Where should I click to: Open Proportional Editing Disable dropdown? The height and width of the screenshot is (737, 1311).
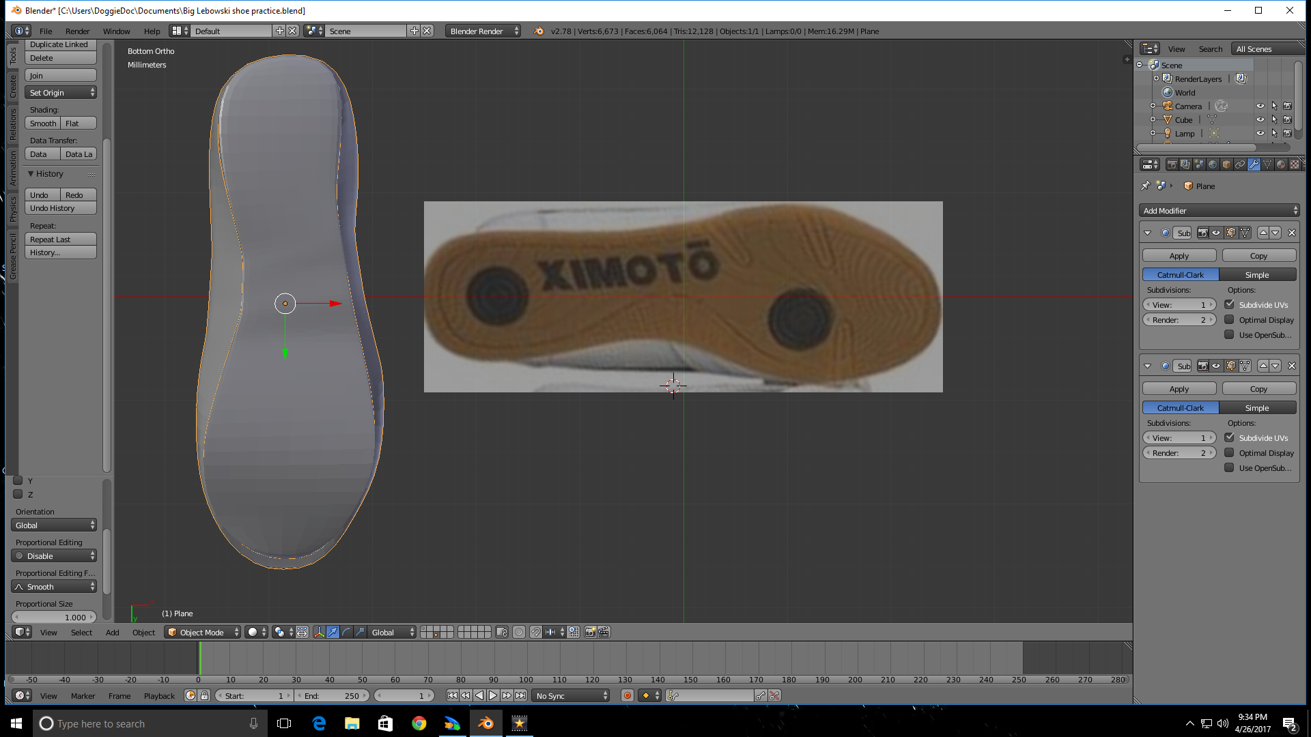[x=54, y=556]
